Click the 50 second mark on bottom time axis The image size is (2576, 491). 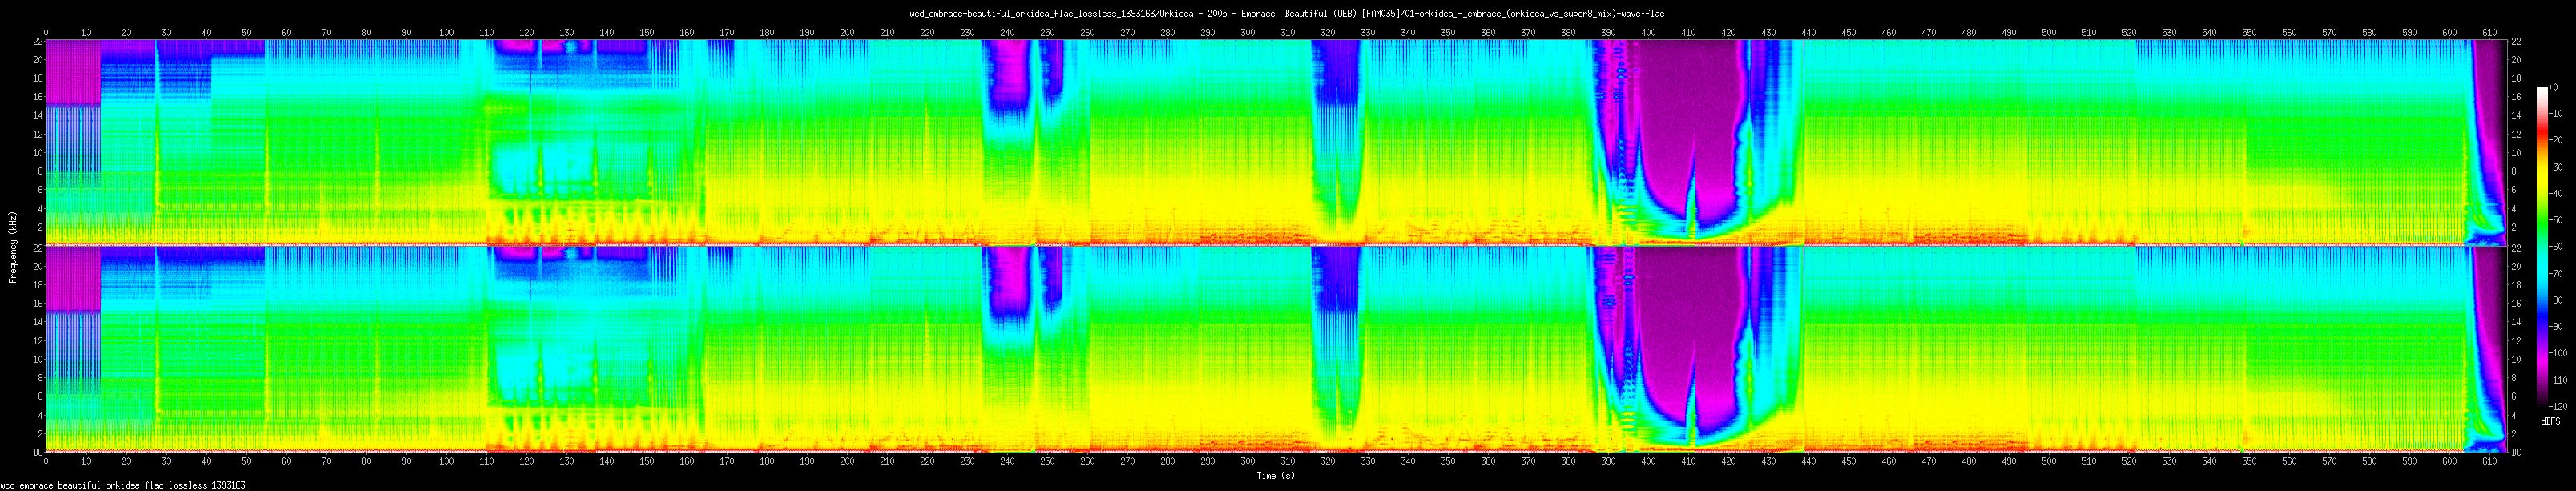pos(246,463)
